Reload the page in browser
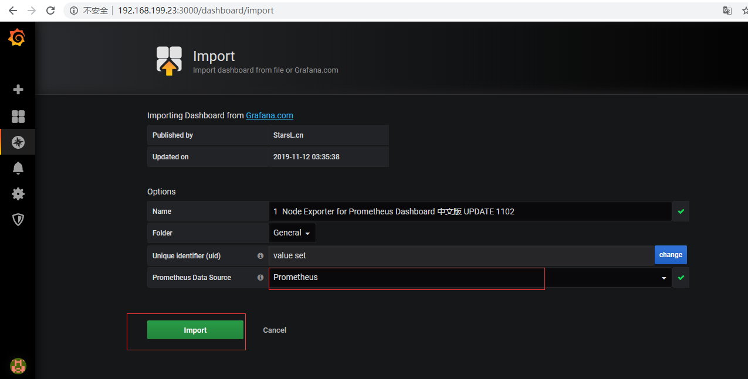The height and width of the screenshot is (379, 748). point(50,11)
